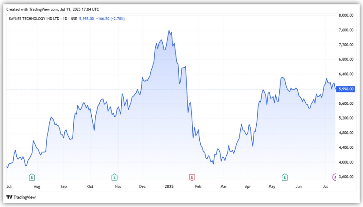Screen dimensions: 363x207
Task: Open the red earnings marker near February
Action: tap(192, 177)
